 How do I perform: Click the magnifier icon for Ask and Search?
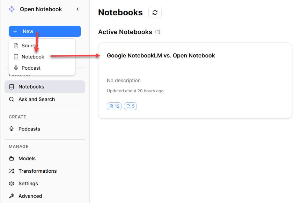[12, 99]
